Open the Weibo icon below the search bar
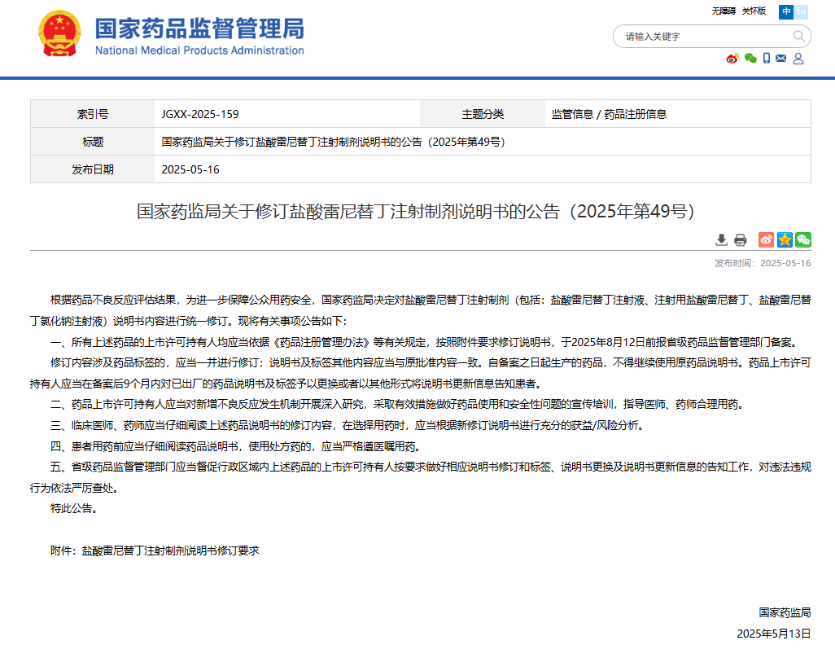The image size is (835, 658). pyautogui.click(x=732, y=59)
